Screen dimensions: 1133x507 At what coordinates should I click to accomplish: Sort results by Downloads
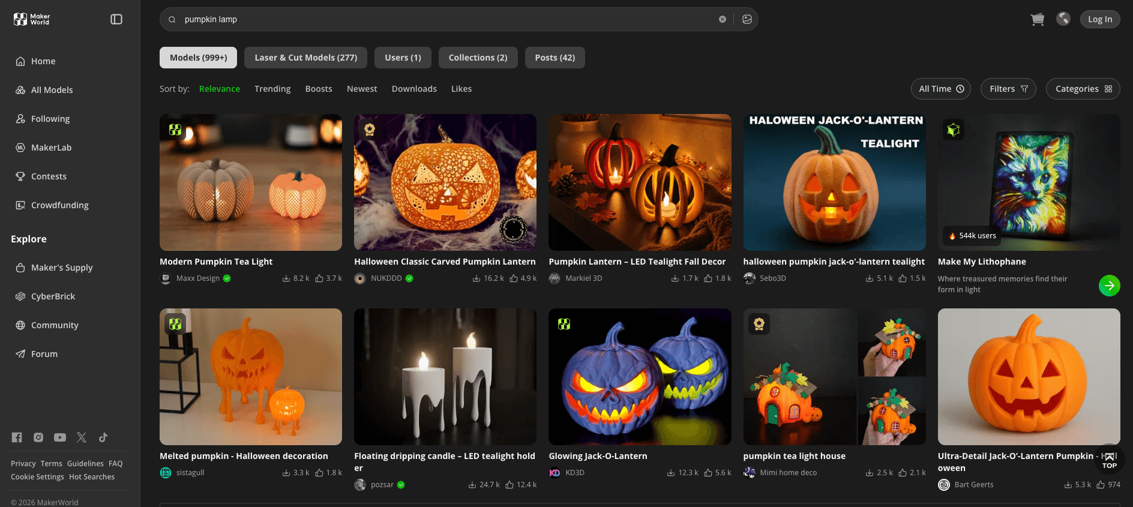414,89
